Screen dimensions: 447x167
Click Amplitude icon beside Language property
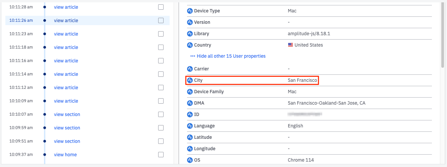(x=190, y=126)
